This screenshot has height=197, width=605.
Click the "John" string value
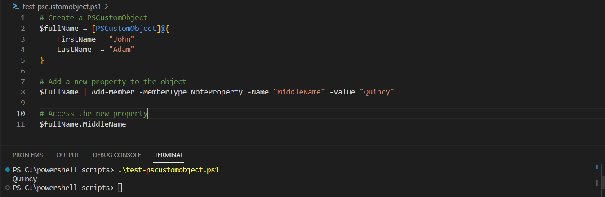(122, 39)
